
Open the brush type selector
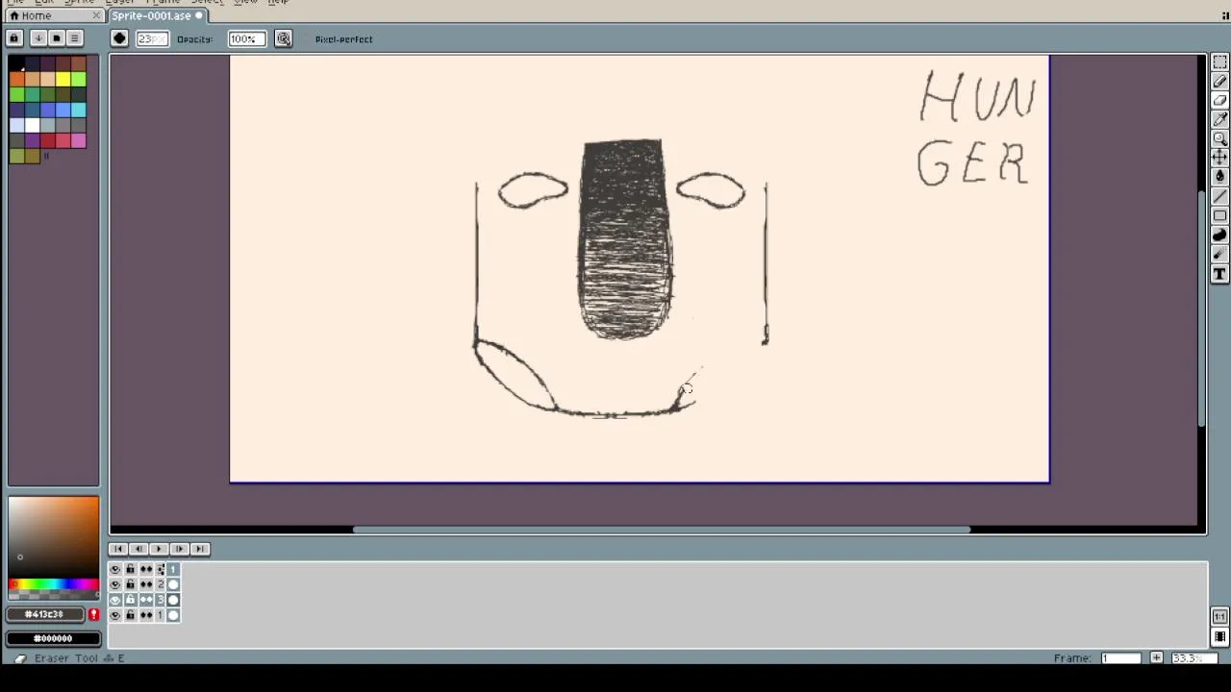119,38
